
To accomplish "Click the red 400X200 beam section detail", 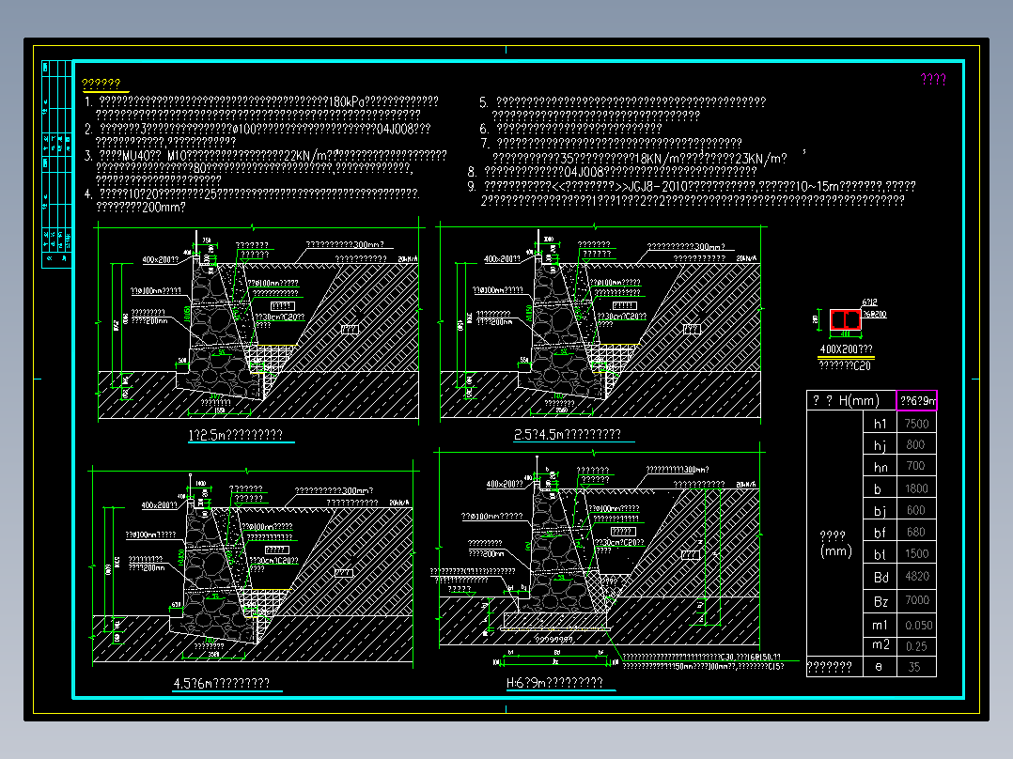I will (x=845, y=319).
